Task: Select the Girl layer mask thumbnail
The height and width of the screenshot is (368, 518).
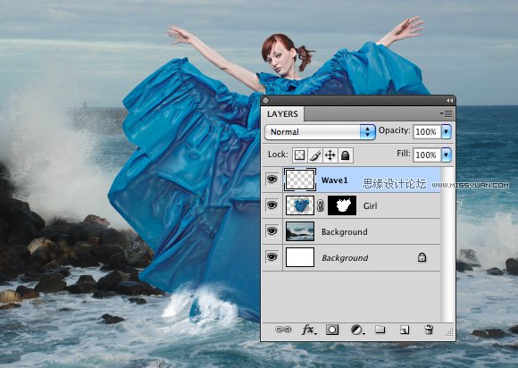Action: [x=342, y=205]
